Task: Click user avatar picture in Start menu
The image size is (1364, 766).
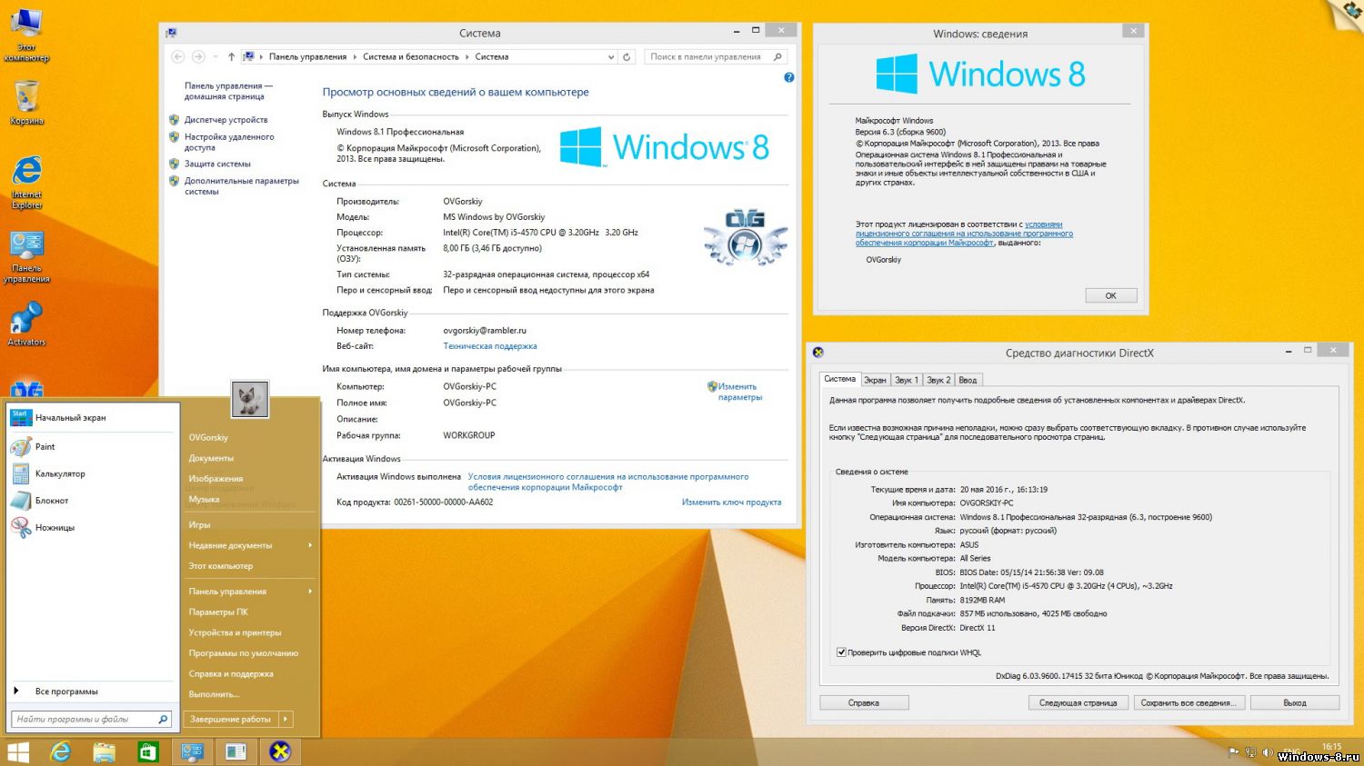Action: coord(250,399)
